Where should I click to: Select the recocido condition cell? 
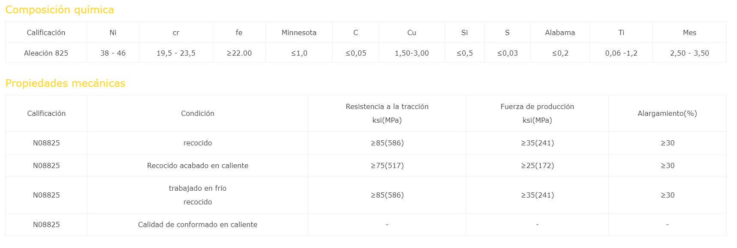click(198, 143)
